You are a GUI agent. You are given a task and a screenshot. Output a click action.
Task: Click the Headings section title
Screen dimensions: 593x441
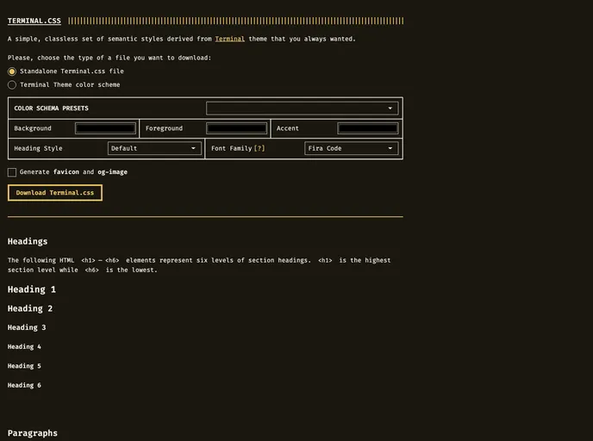click(x=28, y=241)
